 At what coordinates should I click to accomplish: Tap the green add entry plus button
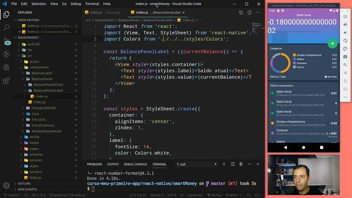pos(332,43)
